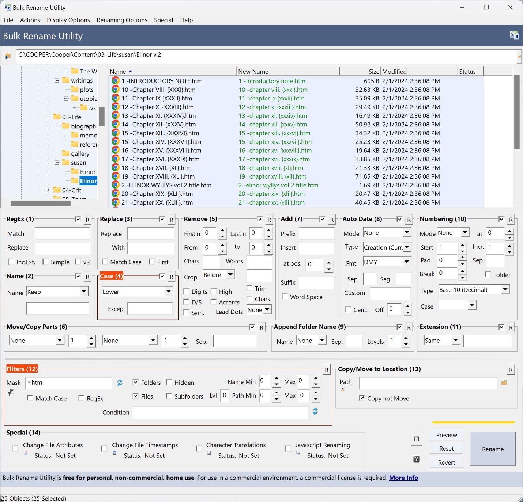Viewport: 523px width, 502px height.
Task: Click the Bulk Rename Utility logo icon top-right
Action: pyautogui.click(x=514, y=35)
